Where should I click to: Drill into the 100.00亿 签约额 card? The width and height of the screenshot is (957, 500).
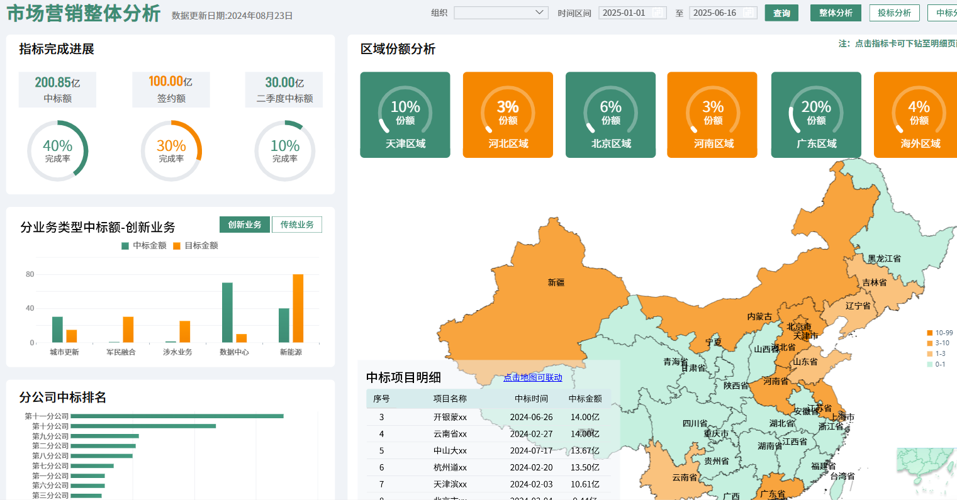(171, 89)
